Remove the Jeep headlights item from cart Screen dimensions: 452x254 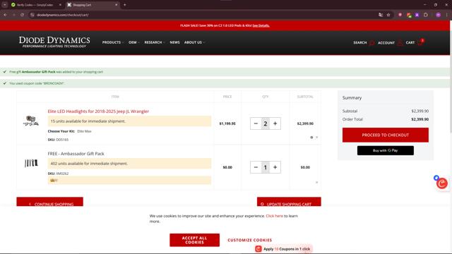tap(317, 138)
